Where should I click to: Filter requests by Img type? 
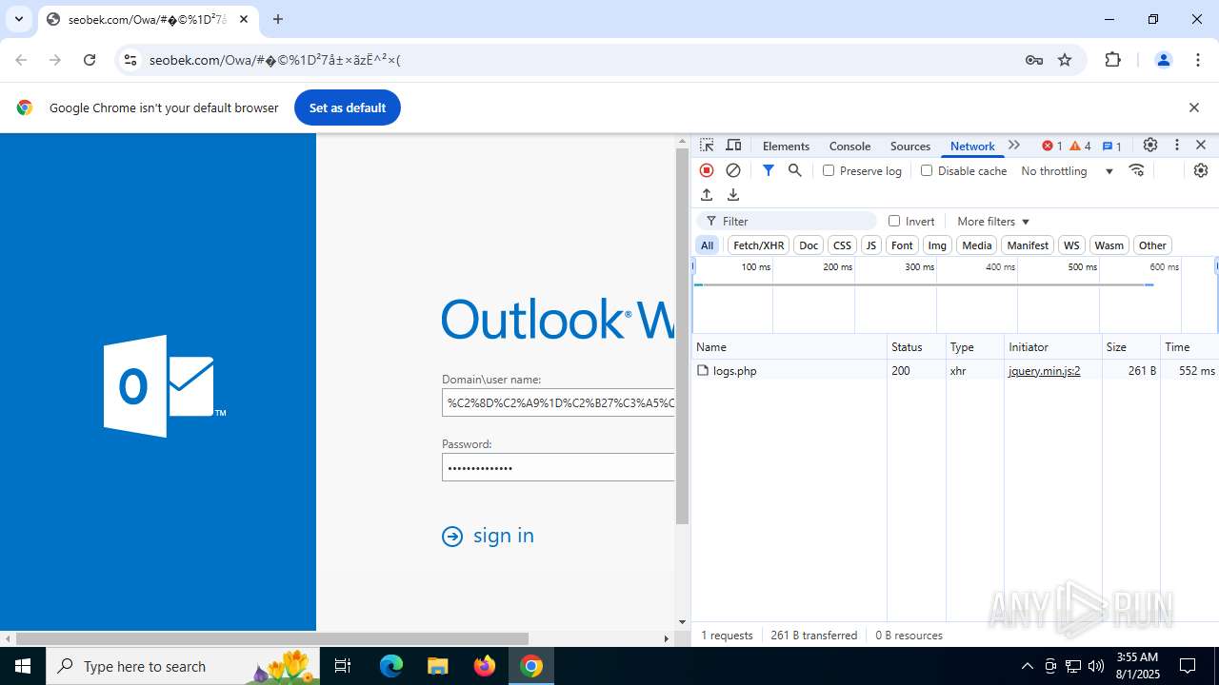pyautogui.click(x=937, y=245)
